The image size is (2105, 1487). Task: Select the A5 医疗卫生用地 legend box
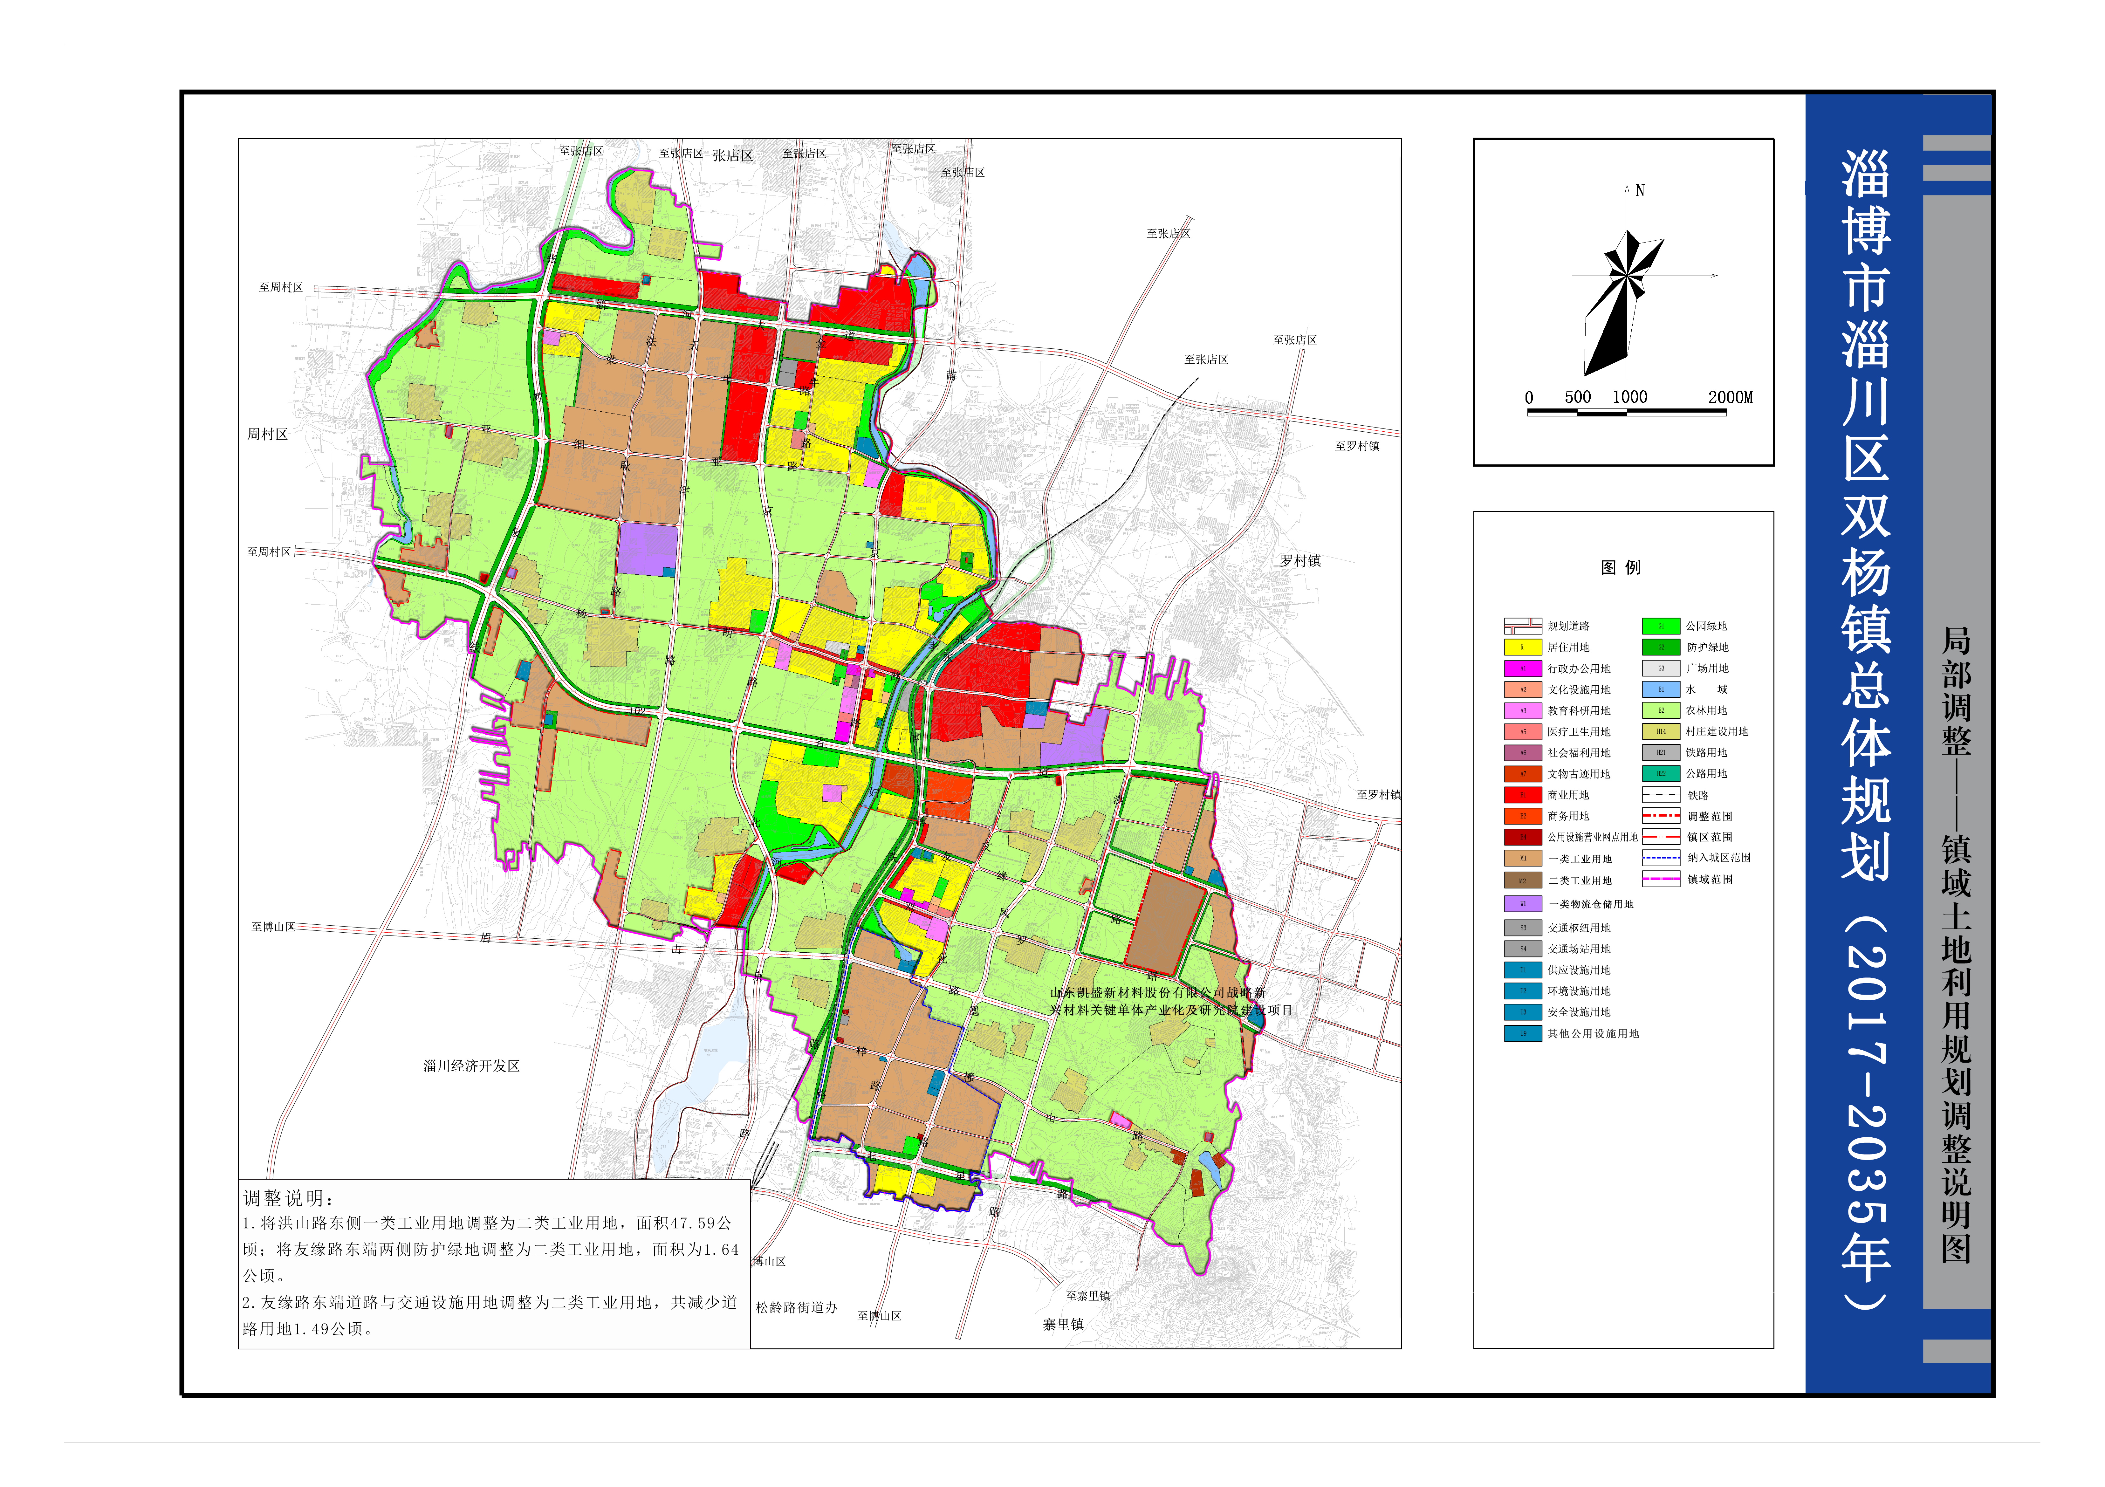(1523, 732)
